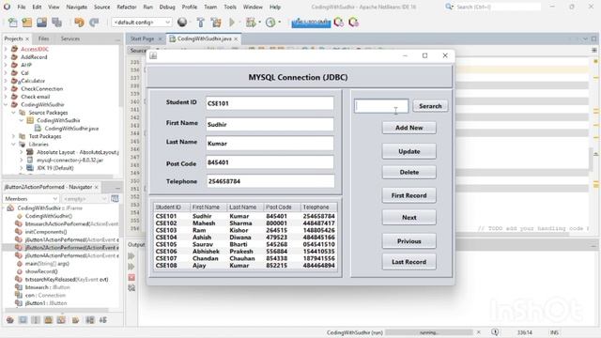Click the Redo toolbar icon
601x338 pixels.
pos(94,23)
